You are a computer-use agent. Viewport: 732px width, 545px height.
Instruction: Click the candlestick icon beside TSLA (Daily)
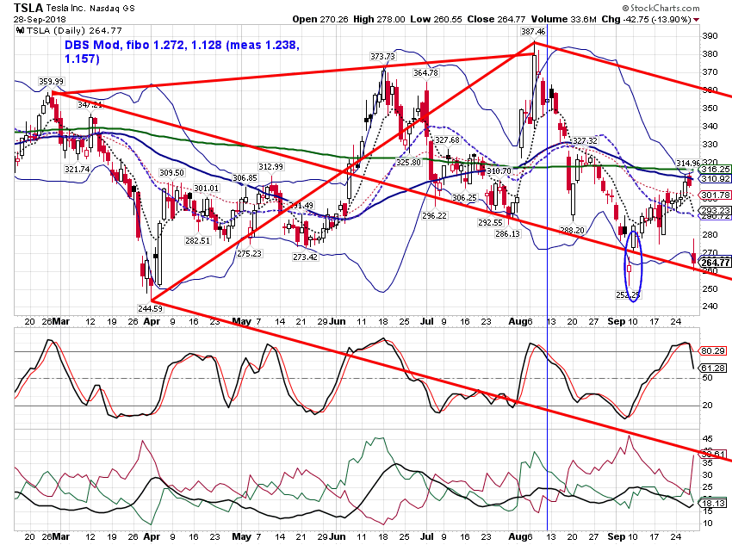tap(20, 30)
